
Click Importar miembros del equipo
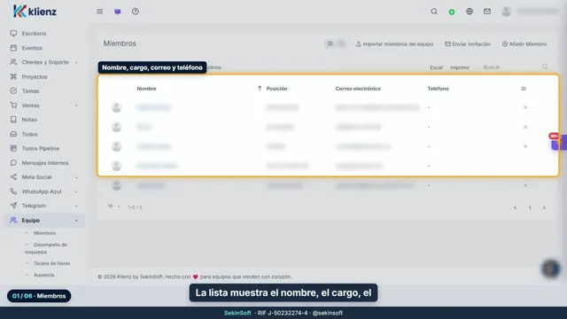pos(394,43)
